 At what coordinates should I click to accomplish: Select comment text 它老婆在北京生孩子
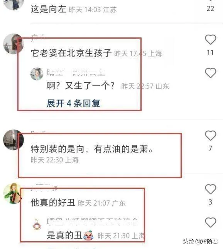pyautogui.click(x=71, y=53)
